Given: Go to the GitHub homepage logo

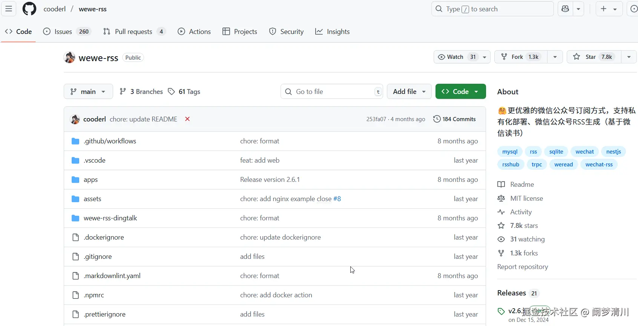Looking at the screenshot, I should (29, 9).
